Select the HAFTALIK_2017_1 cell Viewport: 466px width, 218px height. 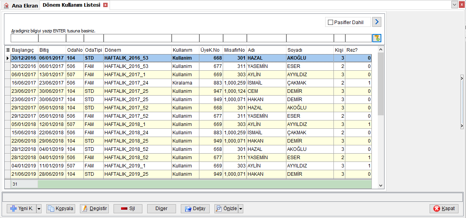[x=138, y=75]
